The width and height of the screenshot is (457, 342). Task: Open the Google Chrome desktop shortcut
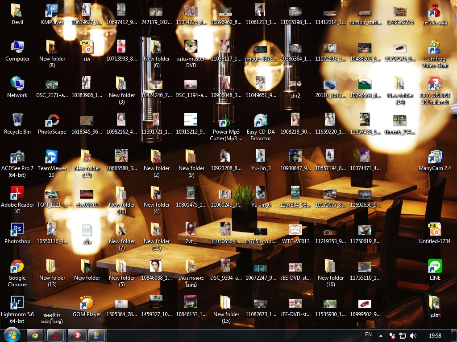click(x=17, y=273)
